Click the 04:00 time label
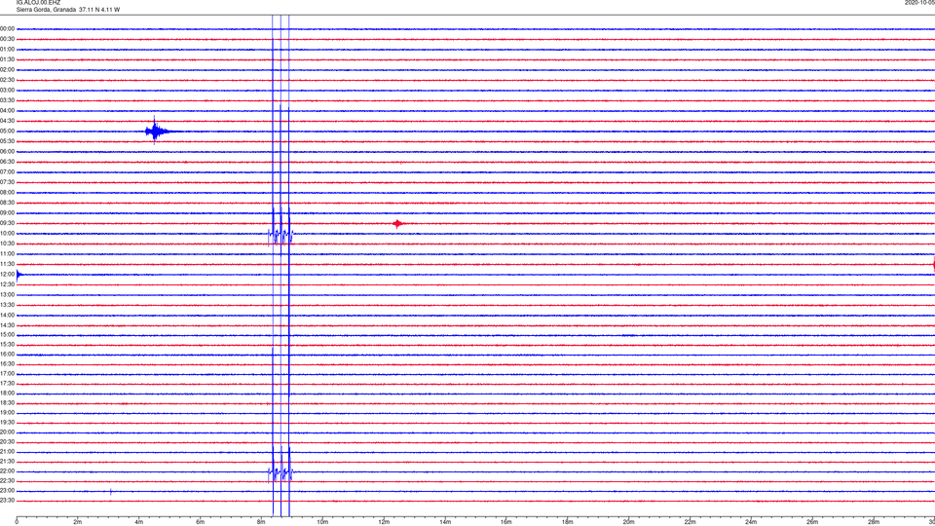935x526 pixels. coord(7,111)
